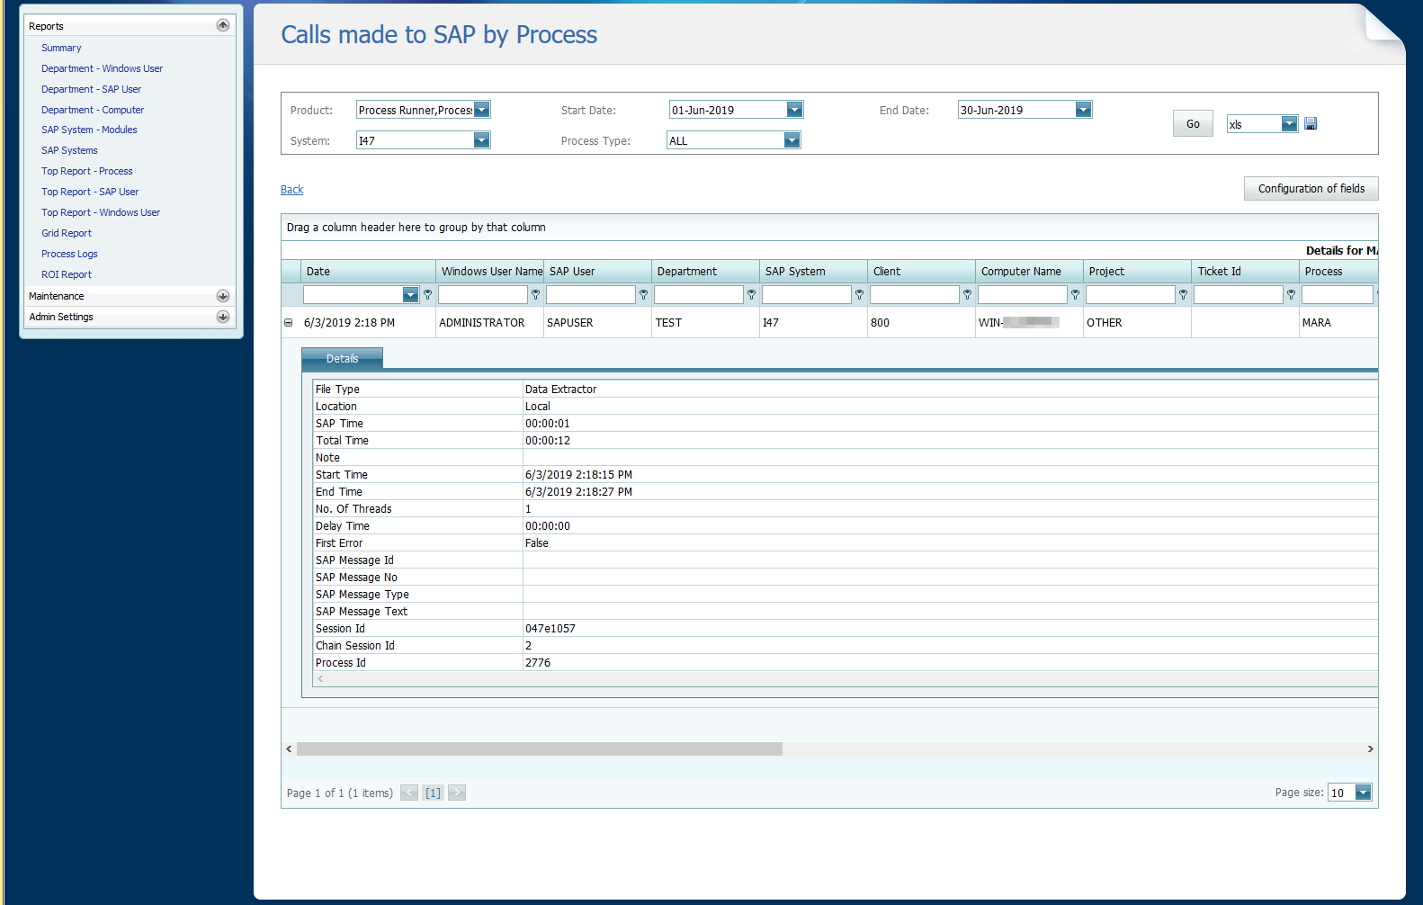This screenshot has height=905, width=1423.
Task: Click Configuration of fields button
Action: (1311, 188)
